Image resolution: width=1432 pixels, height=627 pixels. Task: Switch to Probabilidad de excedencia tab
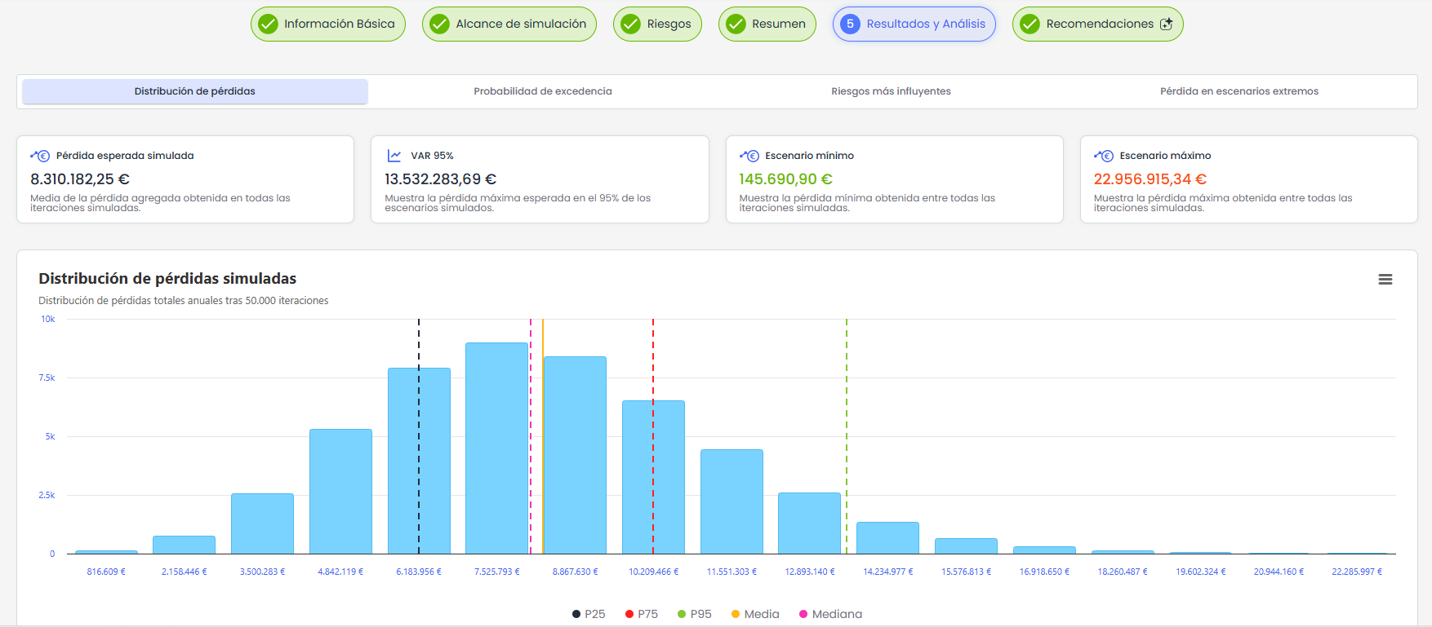pos(543,91)
